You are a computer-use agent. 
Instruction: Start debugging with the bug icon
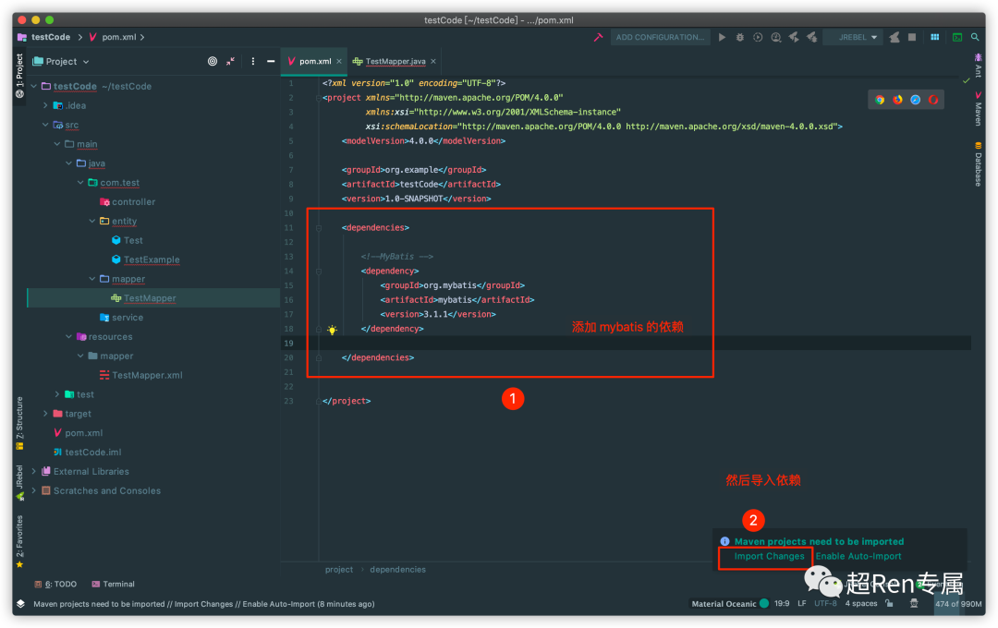pos(739,38)
